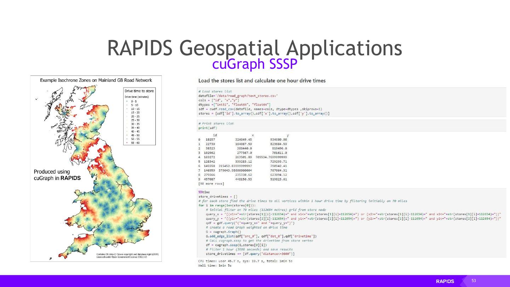Click the "store_drivetimes +=" code line
Viewport: 510px width, 287px height.
250,254
